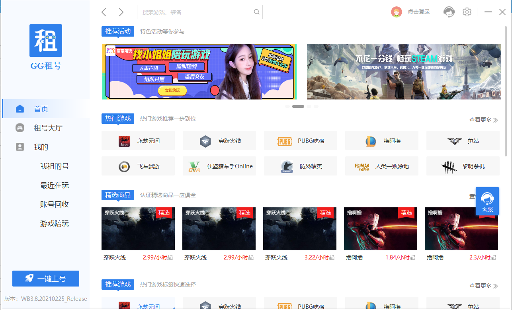Image resolution: width=512 pixels, height=310 pixels.
Task: Click the 一键上号 rocket button
Action: tap(46, 279)
